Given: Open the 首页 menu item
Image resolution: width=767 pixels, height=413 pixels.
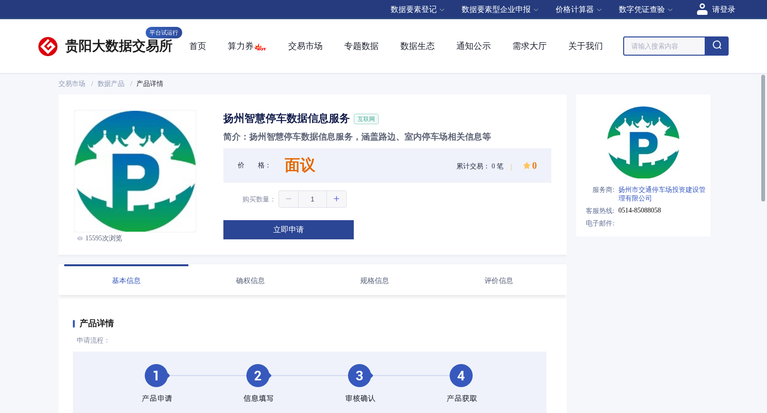Looking at the screenshot, I should pos(198,46).
